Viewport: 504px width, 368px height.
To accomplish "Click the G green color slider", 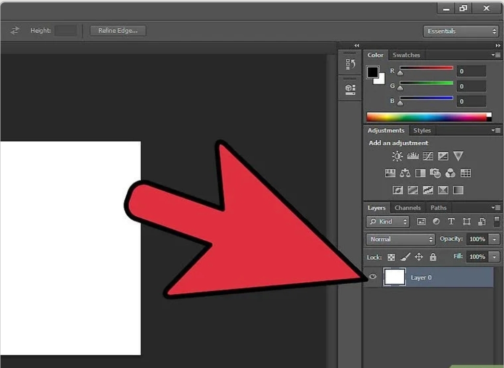I will [x=426, y=83].
